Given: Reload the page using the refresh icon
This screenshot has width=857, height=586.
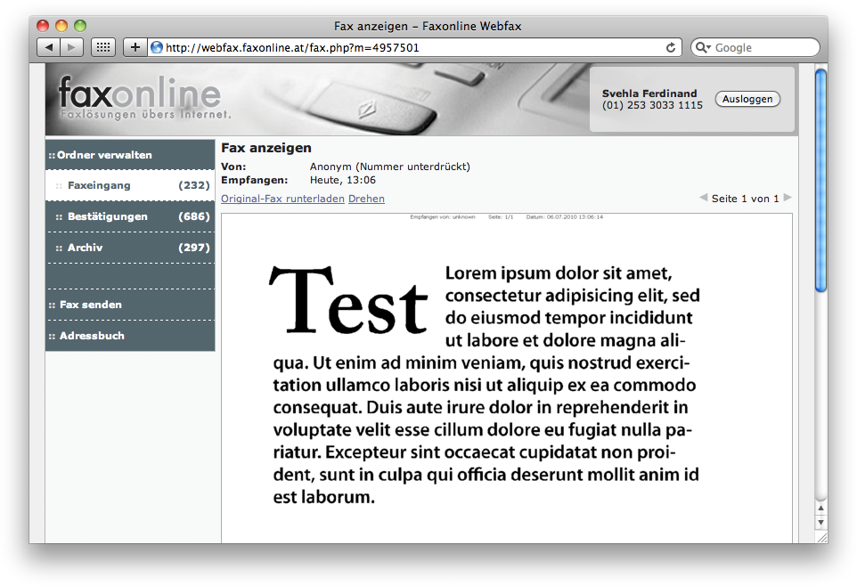Looking at the screenshot, I should tap(671, 47).
